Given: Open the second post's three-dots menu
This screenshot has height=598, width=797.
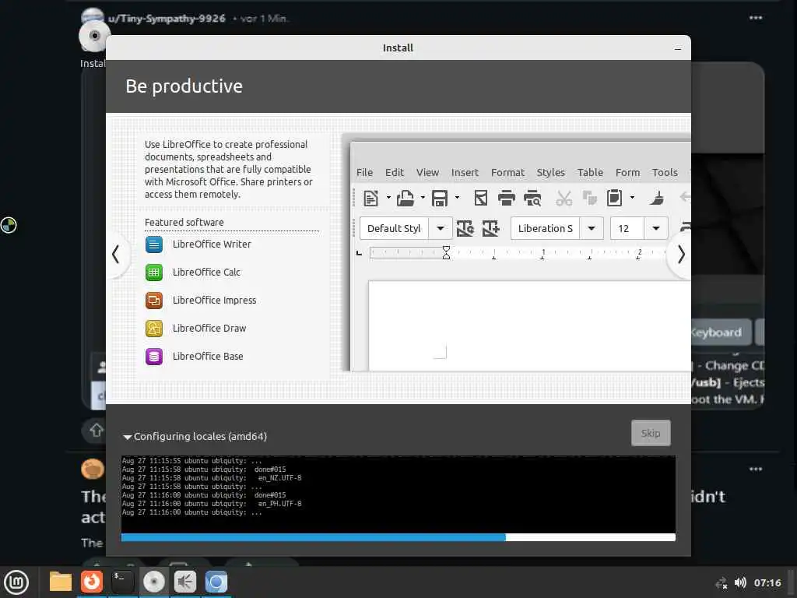Looking at the screenshot, I should tap(756, 469).
